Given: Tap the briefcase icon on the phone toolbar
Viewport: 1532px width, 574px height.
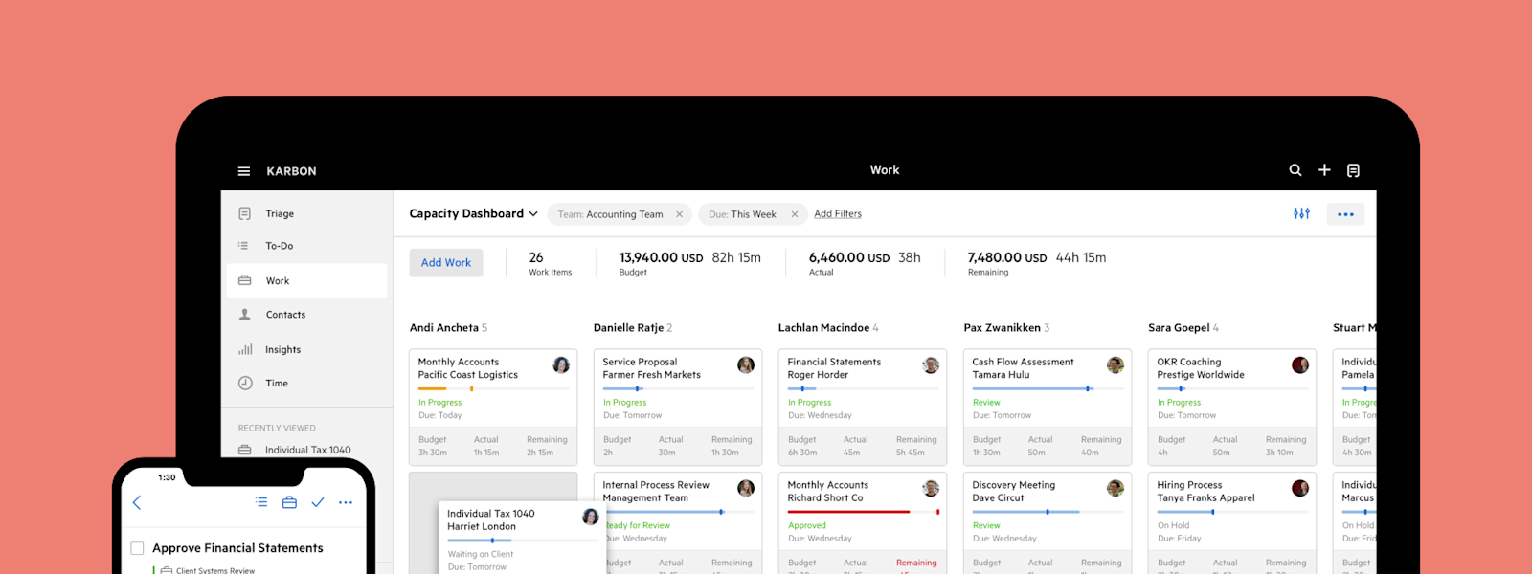Looking at the screenshot, I should (x=289, y=501).
